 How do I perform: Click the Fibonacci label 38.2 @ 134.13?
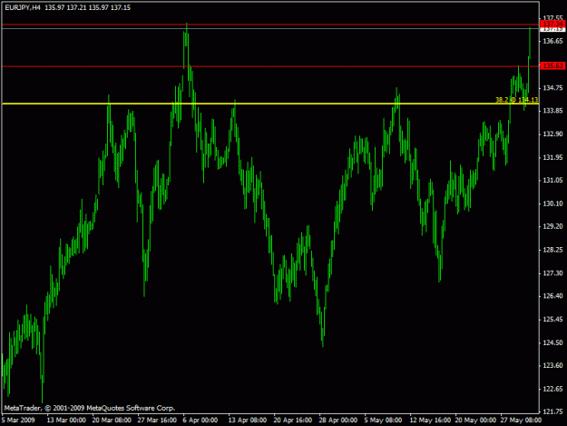tap(516, 100)
